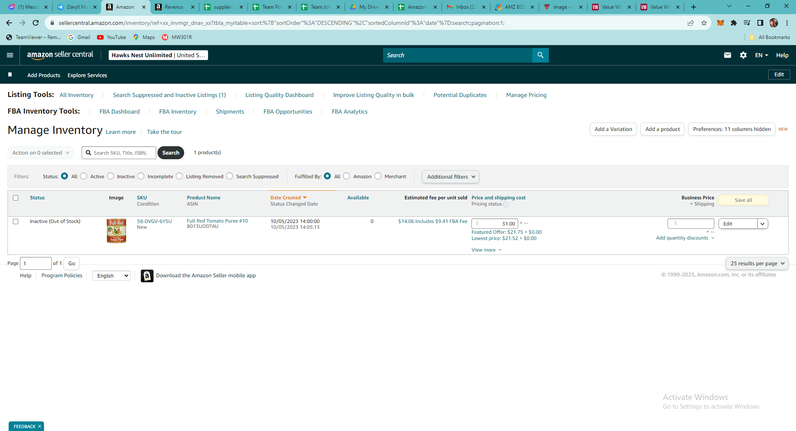Expand Add quantity discounts
Viewport: 796px width, 431px height.
(685, 238)
